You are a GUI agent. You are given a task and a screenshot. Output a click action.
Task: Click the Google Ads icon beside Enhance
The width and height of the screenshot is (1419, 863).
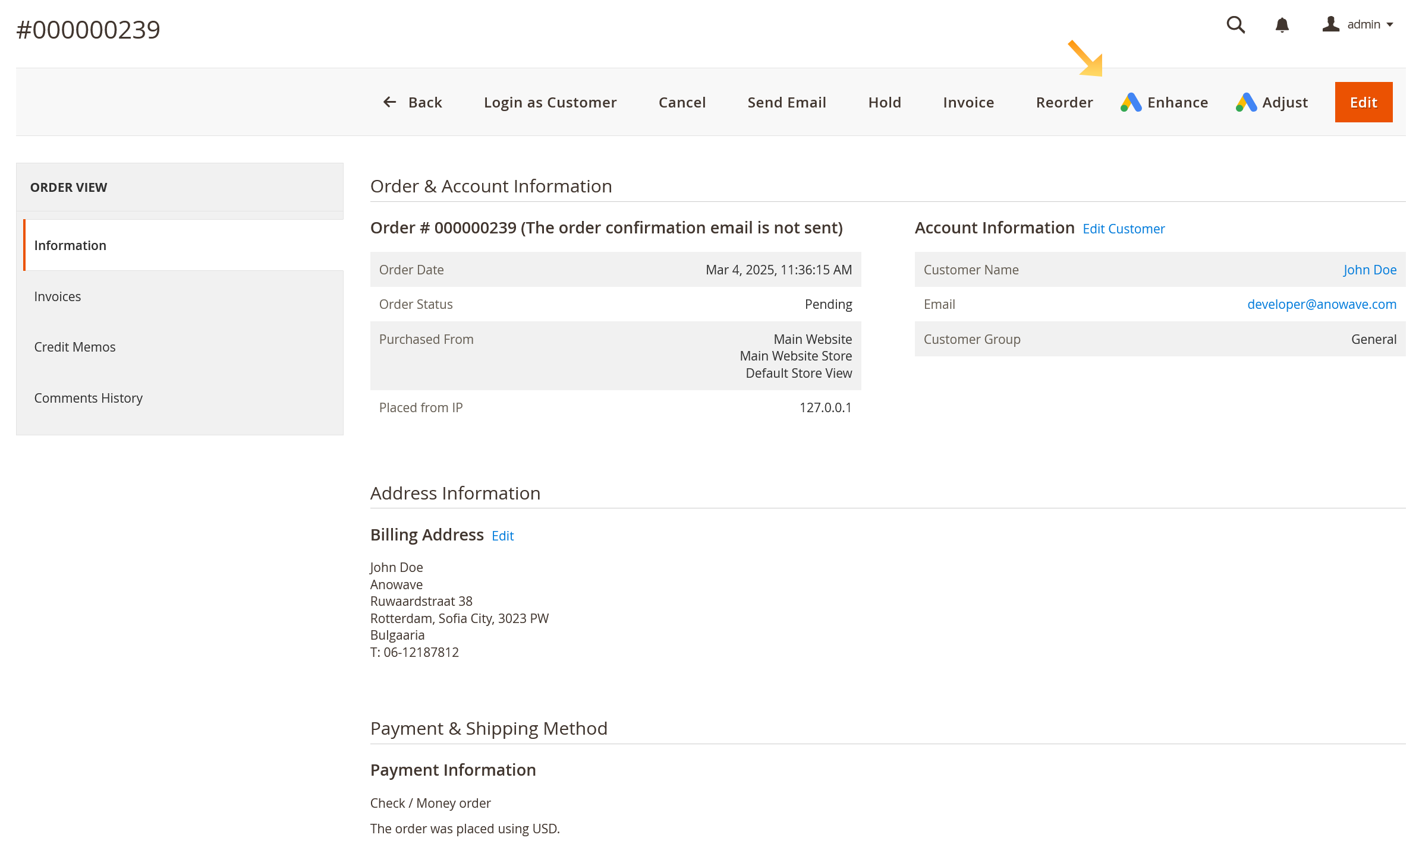[x=1131, y=102]
